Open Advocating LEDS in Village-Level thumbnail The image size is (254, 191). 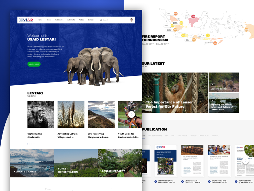71,114
